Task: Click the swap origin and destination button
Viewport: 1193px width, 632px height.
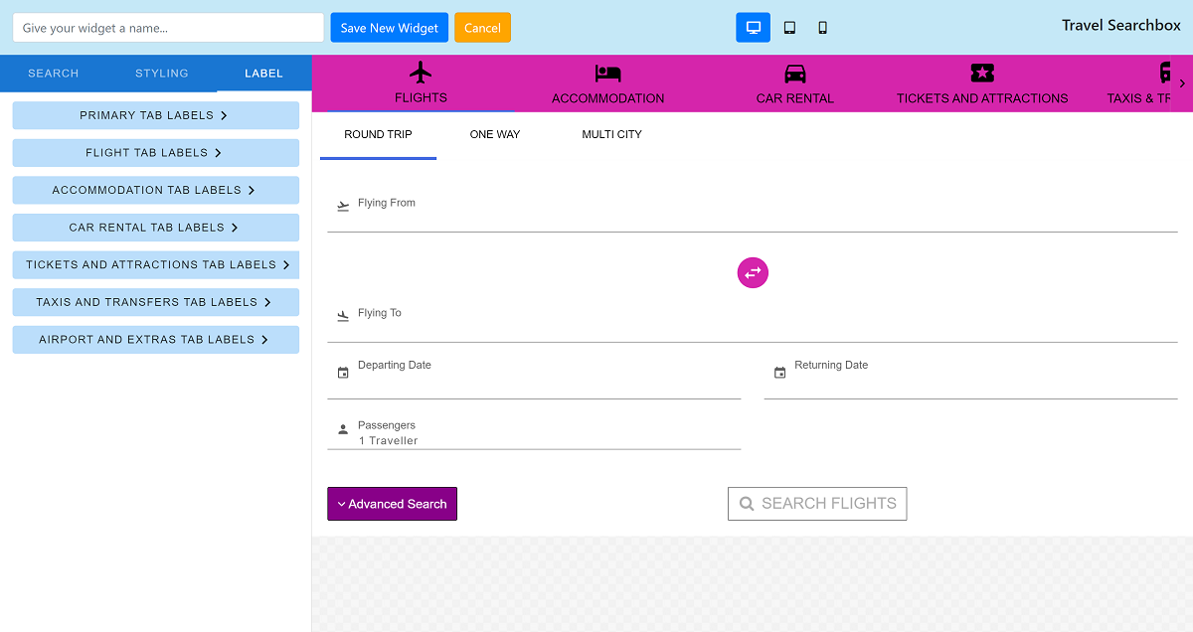Action: click(x=753, y=272)
